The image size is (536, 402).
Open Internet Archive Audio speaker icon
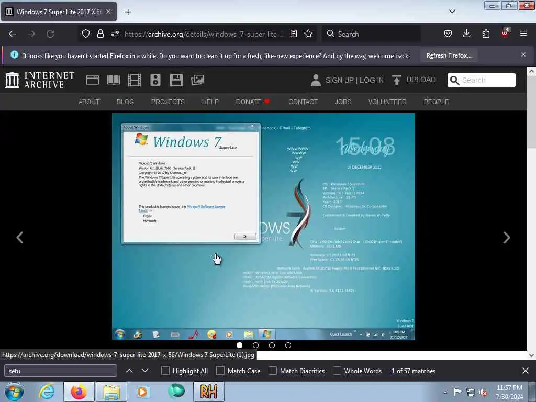pyautogui.click(x=155, y=80)
